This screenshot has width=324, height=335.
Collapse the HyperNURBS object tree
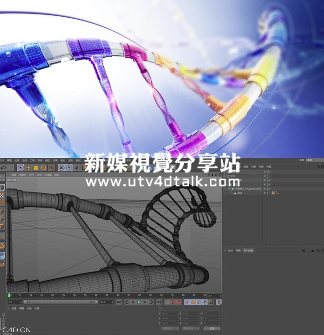click(x=229, y=189)
